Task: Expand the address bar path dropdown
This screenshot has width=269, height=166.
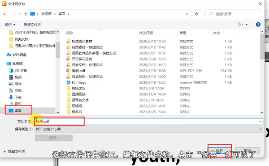Action: 187,14
